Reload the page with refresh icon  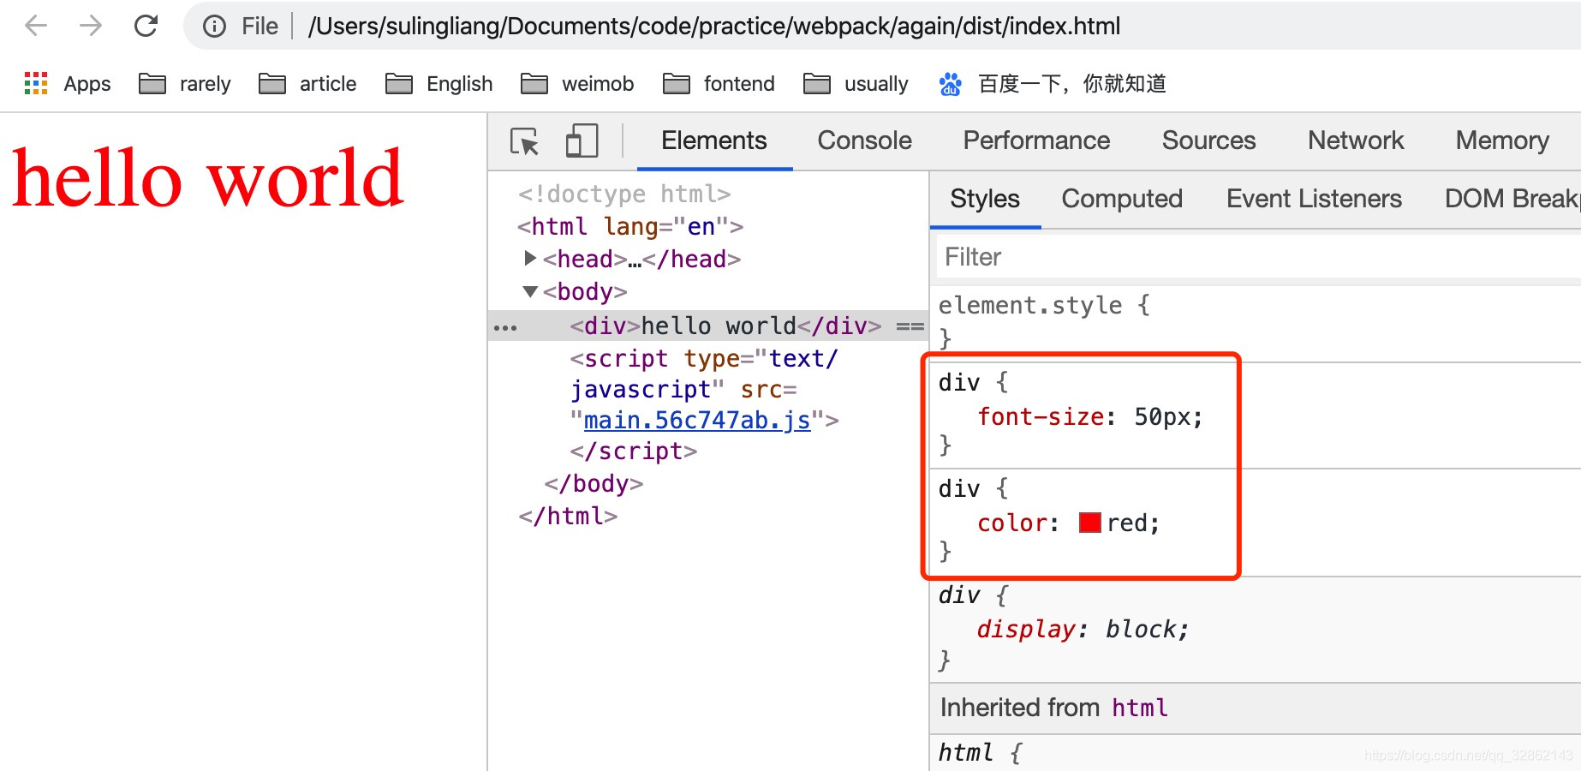[146, 26]
